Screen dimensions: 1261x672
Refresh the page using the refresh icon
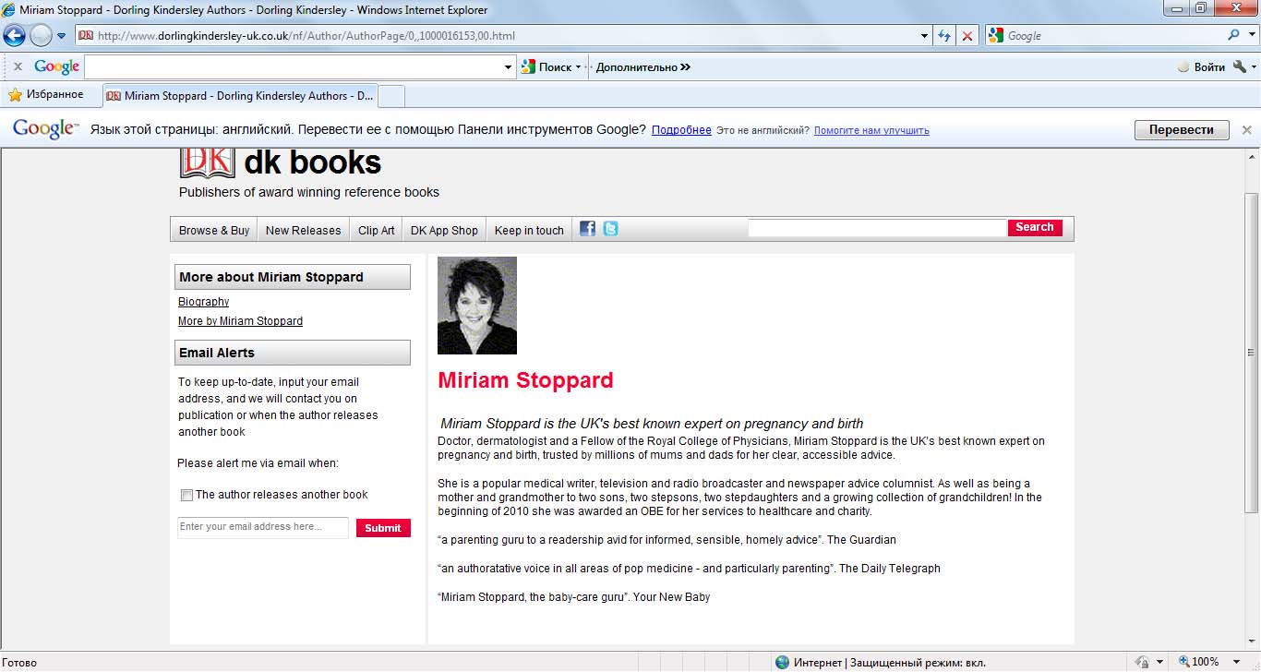[x=944, y=36]
